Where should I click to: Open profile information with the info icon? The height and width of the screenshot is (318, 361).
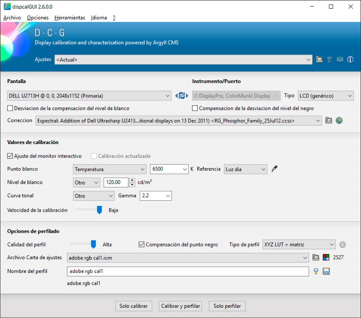[350, 60]
